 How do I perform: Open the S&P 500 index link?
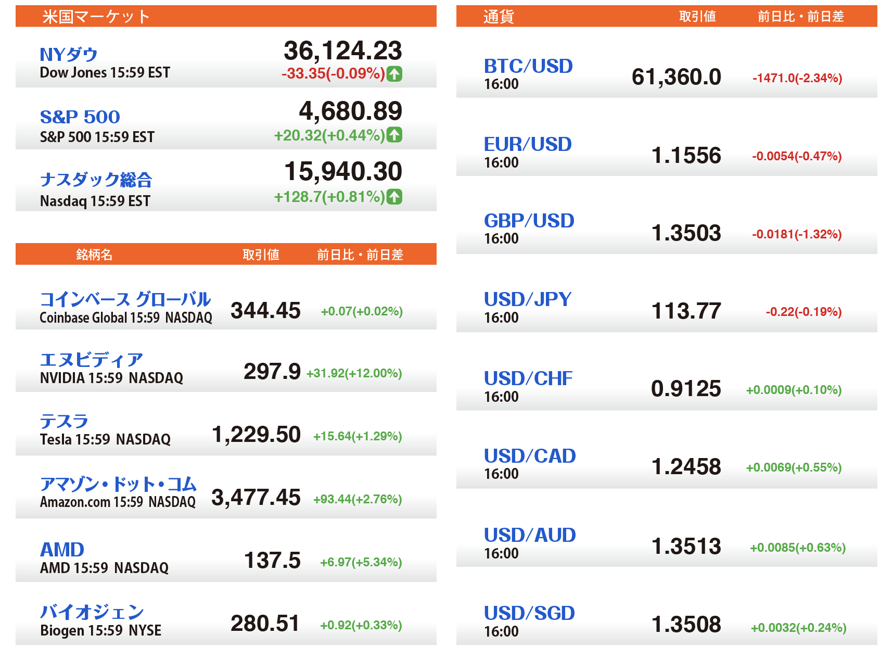point(80,117)
